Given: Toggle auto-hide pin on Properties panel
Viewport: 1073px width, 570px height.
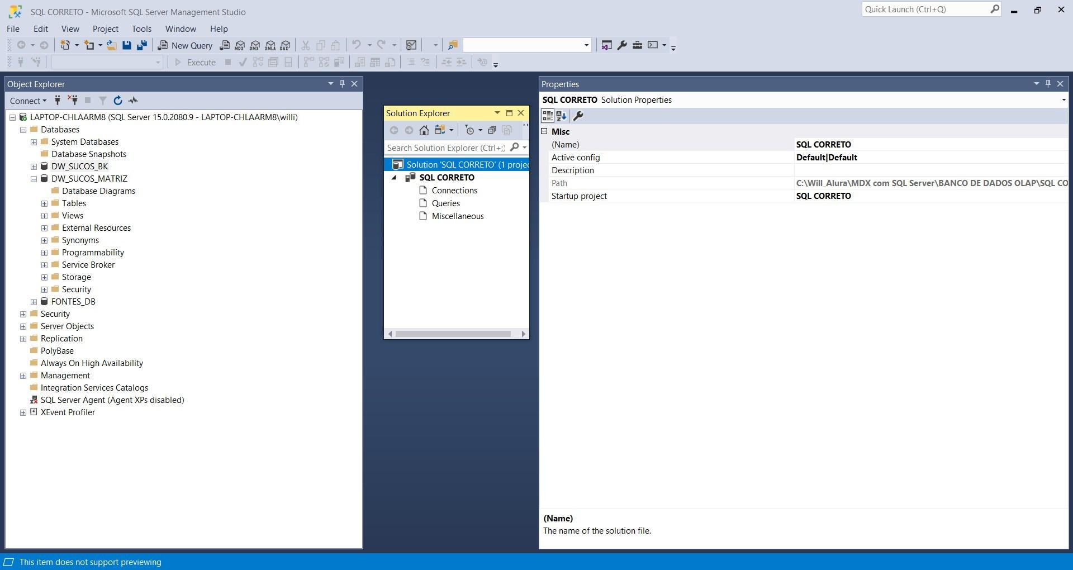Looking at the screenshot, I should [1048, 84].
